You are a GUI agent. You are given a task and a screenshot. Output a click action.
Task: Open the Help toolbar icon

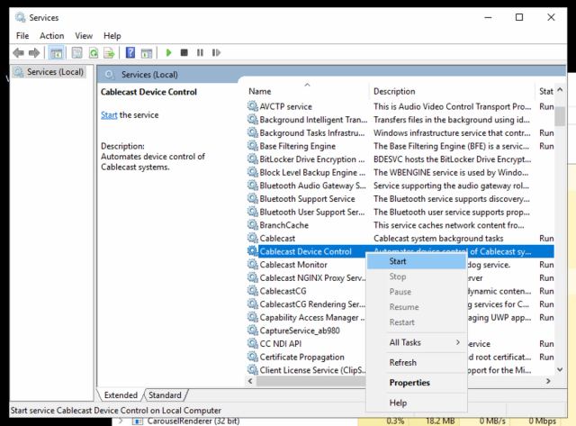coord(130,53)
